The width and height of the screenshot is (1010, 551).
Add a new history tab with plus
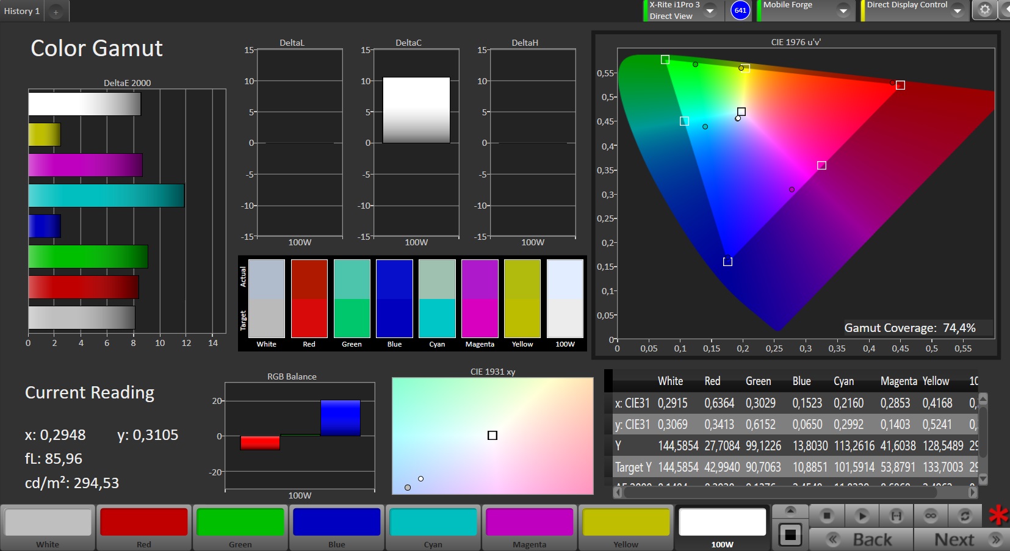pos(56,12)
